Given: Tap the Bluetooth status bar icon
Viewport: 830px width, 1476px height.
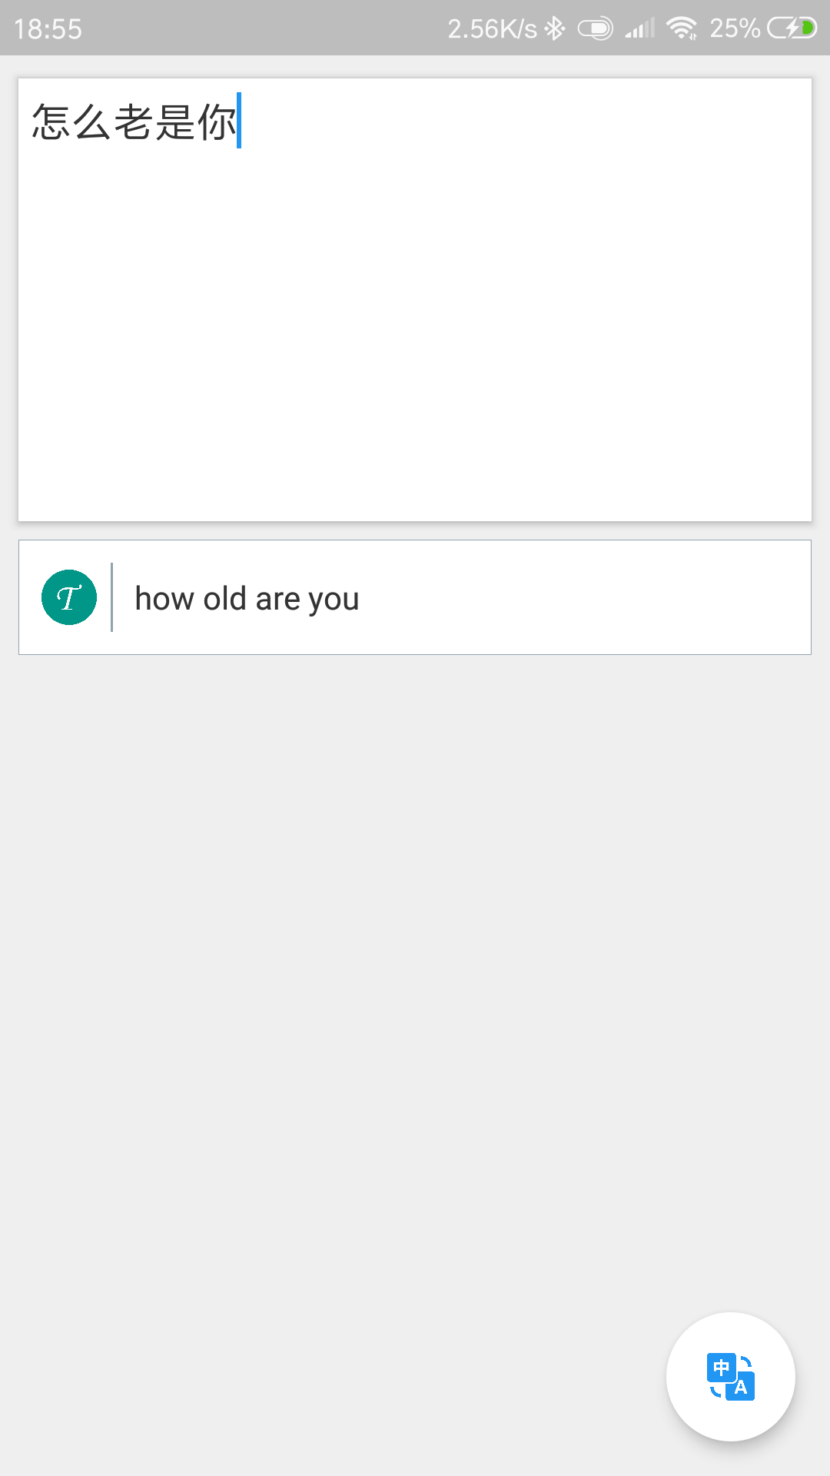Looking at the screenshot, I should 555,28.
